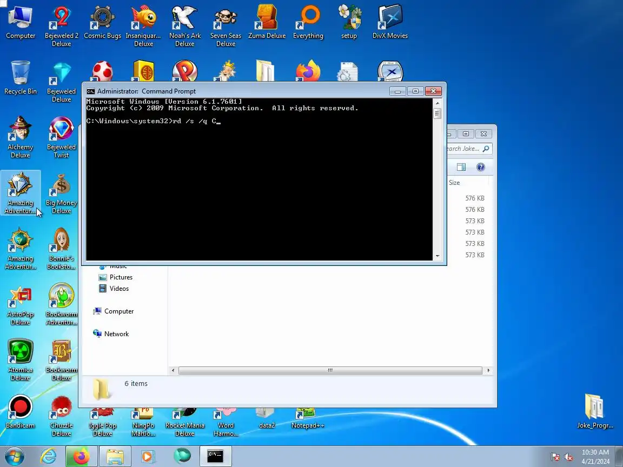623x467 pixels.
Task: Select the Cosmic Bugs desktop shortcut
Action: [103, 22]
